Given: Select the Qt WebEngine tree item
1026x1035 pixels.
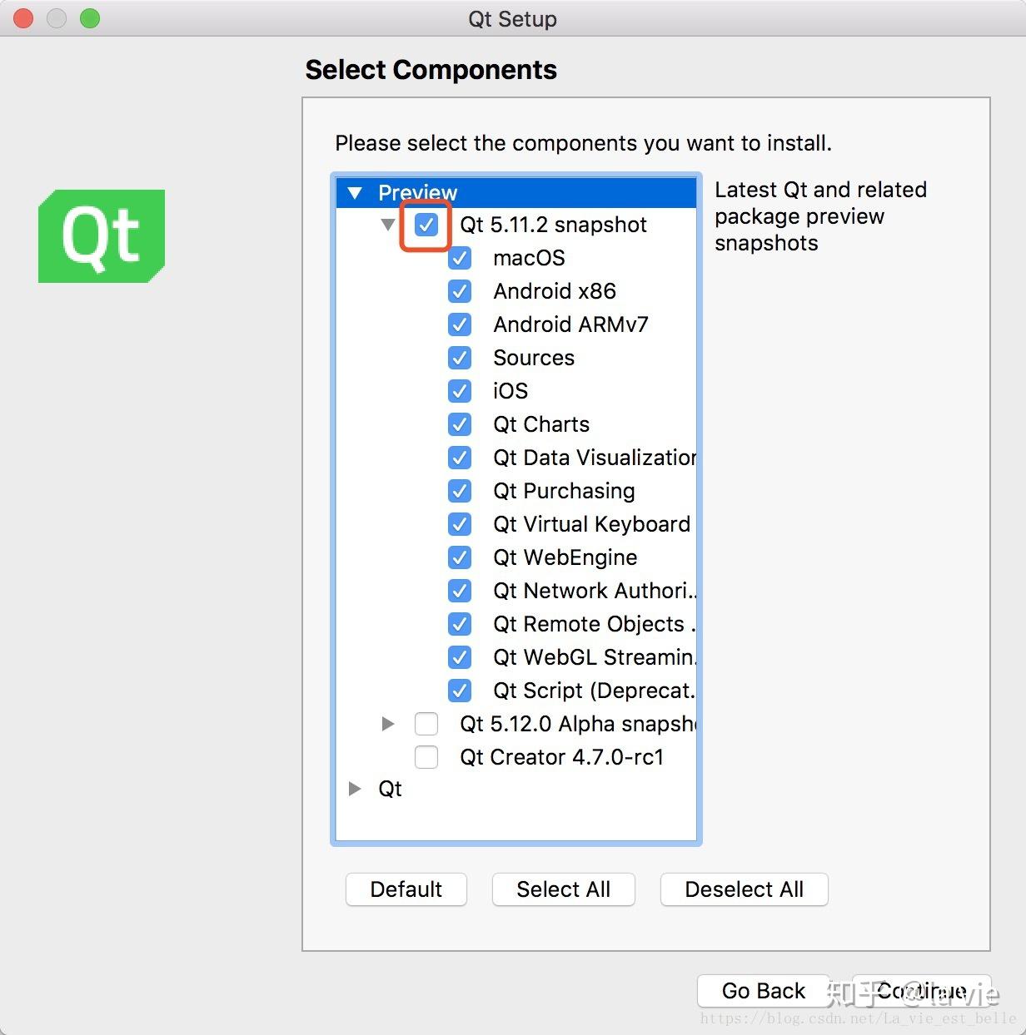Looking at the screenshot, I should (x=565, y=557).
